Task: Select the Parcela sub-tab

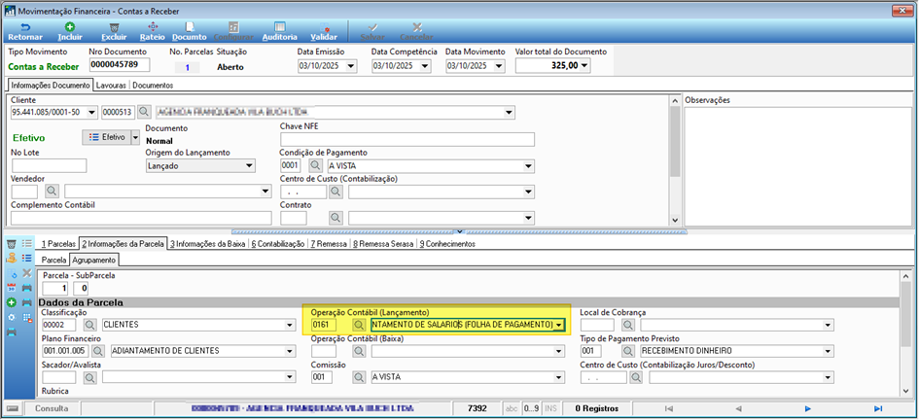Action: pyautogui.click(x=53, y=260)
